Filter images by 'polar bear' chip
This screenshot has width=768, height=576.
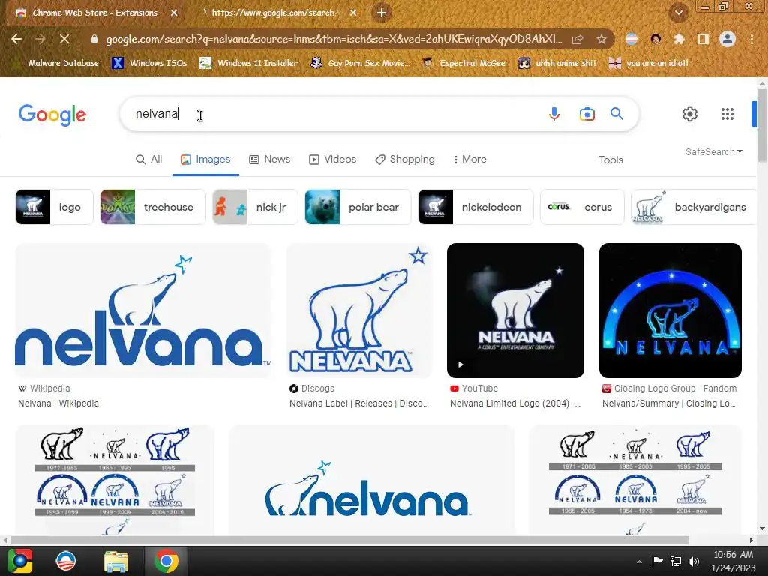tap(358, 207)
